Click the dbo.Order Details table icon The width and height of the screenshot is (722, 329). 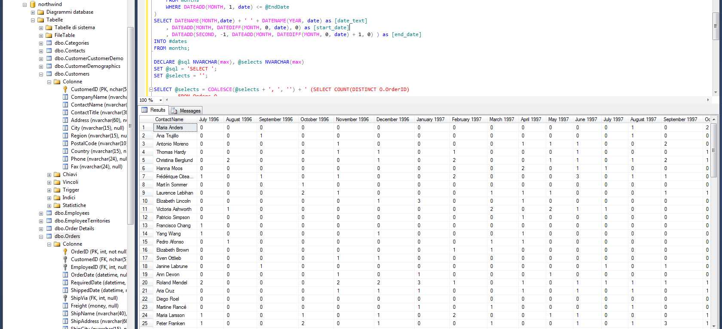pyautogui.click(x=49, y=228)
